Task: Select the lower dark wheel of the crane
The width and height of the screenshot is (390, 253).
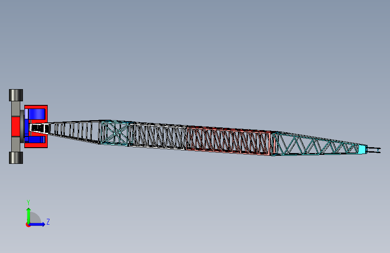Action: (x=16, y=158)
